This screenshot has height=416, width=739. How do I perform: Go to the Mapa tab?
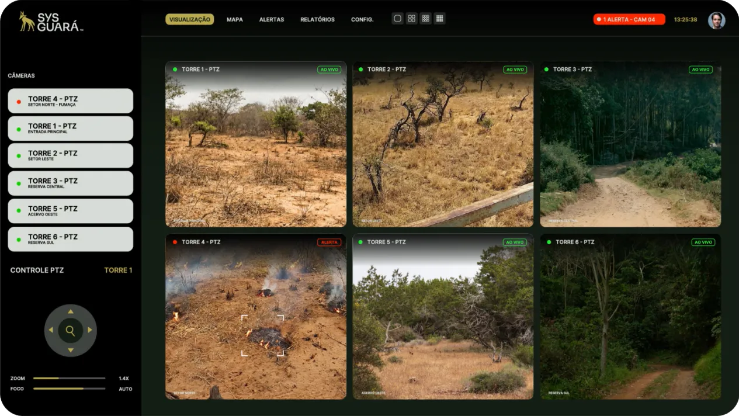[235, 19]
